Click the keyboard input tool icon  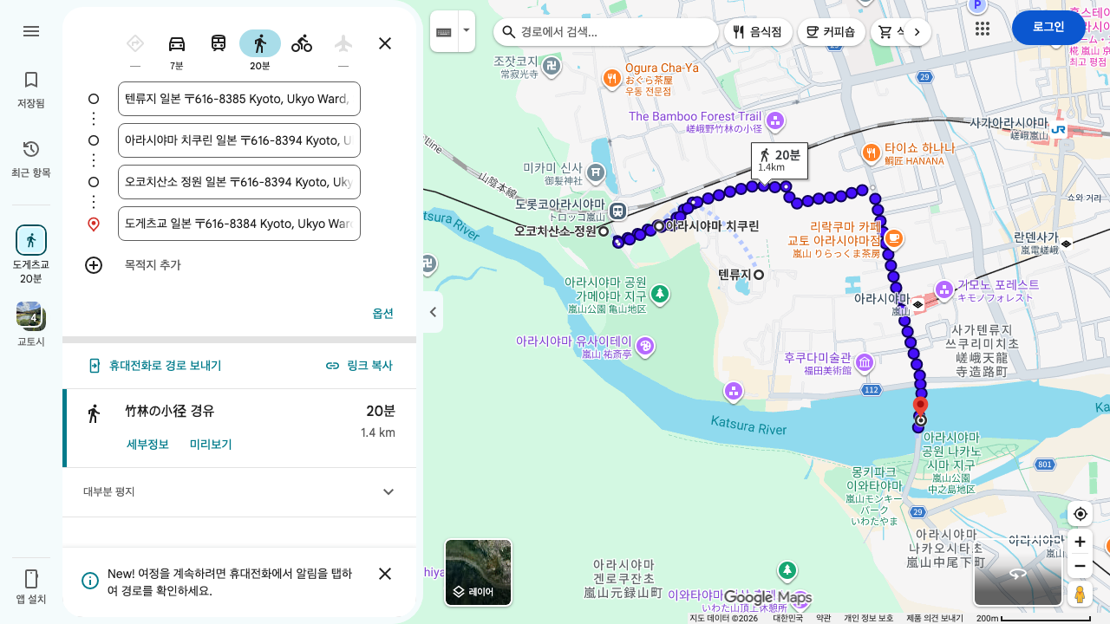pyautogui.click(x=444, y=32)
